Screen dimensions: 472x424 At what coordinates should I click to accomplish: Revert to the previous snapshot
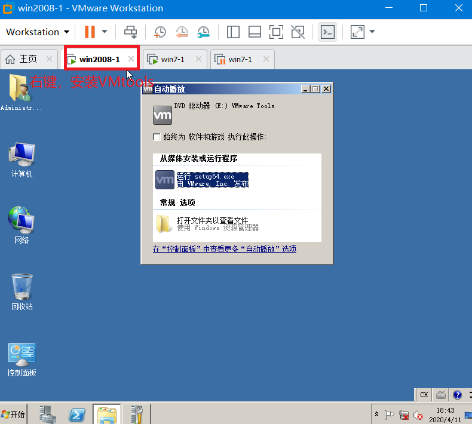(x=182, y=32)
